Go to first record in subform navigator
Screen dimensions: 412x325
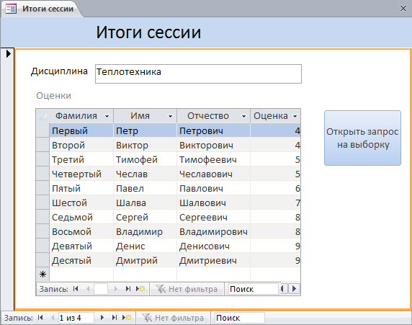pyautogui.click(x=76, y=289)
